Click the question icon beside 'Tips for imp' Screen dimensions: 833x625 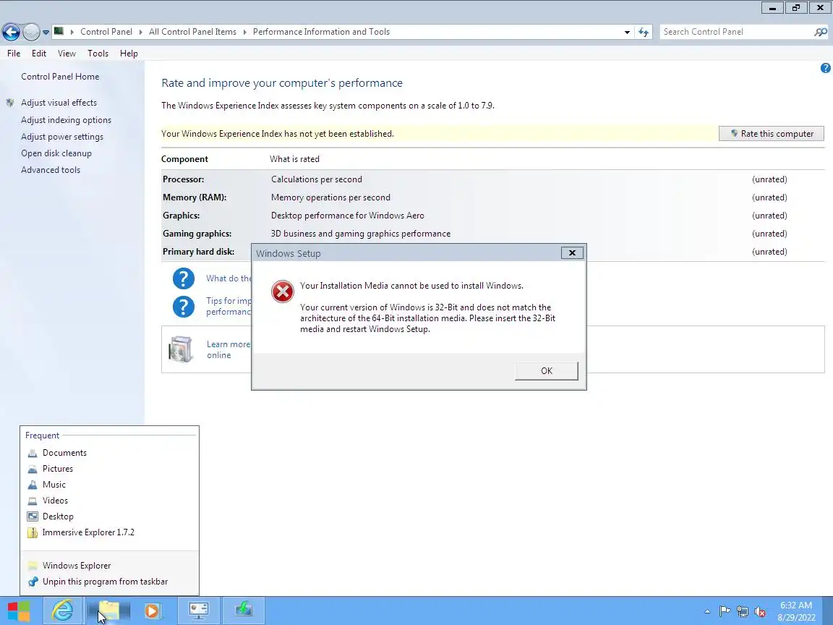[x=183, y=307]
